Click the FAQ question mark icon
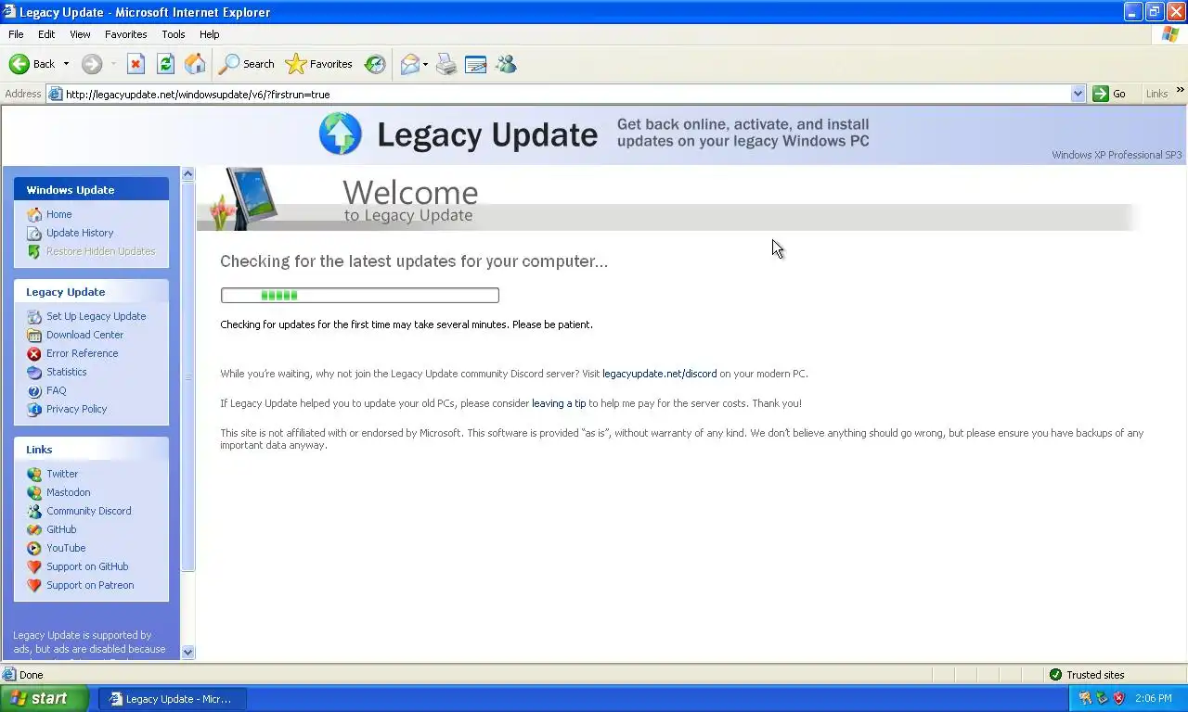The width and height of the screenshot is (1188, 712). (x=34, y=390)
